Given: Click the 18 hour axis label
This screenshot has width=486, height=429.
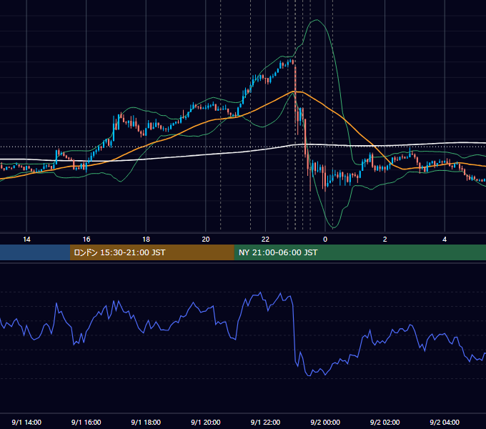Looking at the screenshot, I should coord(146,240).
